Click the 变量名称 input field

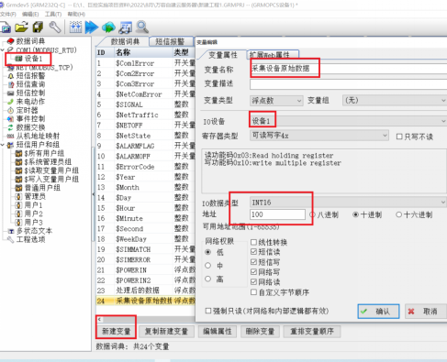(x=348, y=69)
